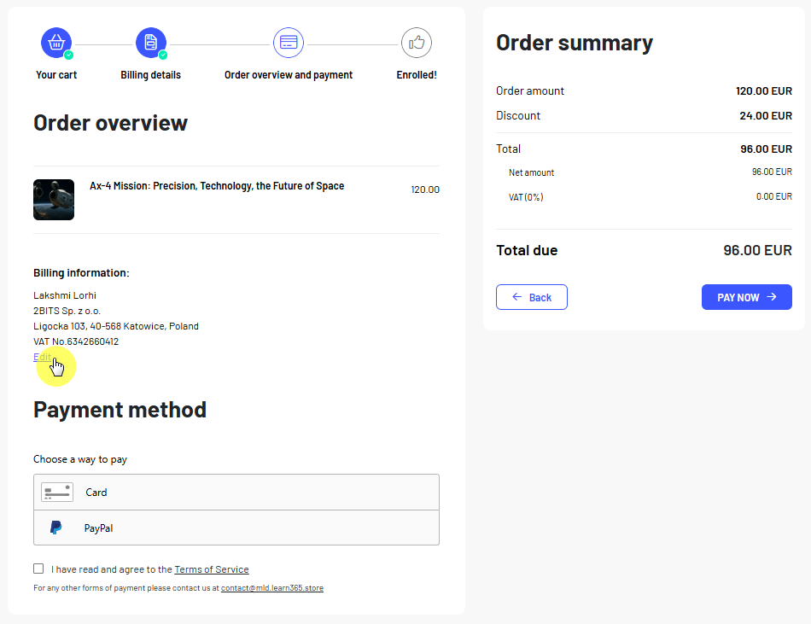Screen dimensions: 811x624
Task: Click the Your cart step label
Action: pyautogui.click(x=55, y=75)
